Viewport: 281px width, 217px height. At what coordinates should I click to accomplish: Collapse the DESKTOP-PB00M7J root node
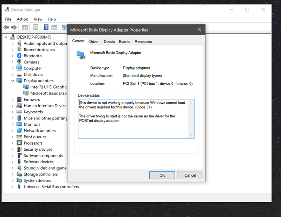click(6, 37)
